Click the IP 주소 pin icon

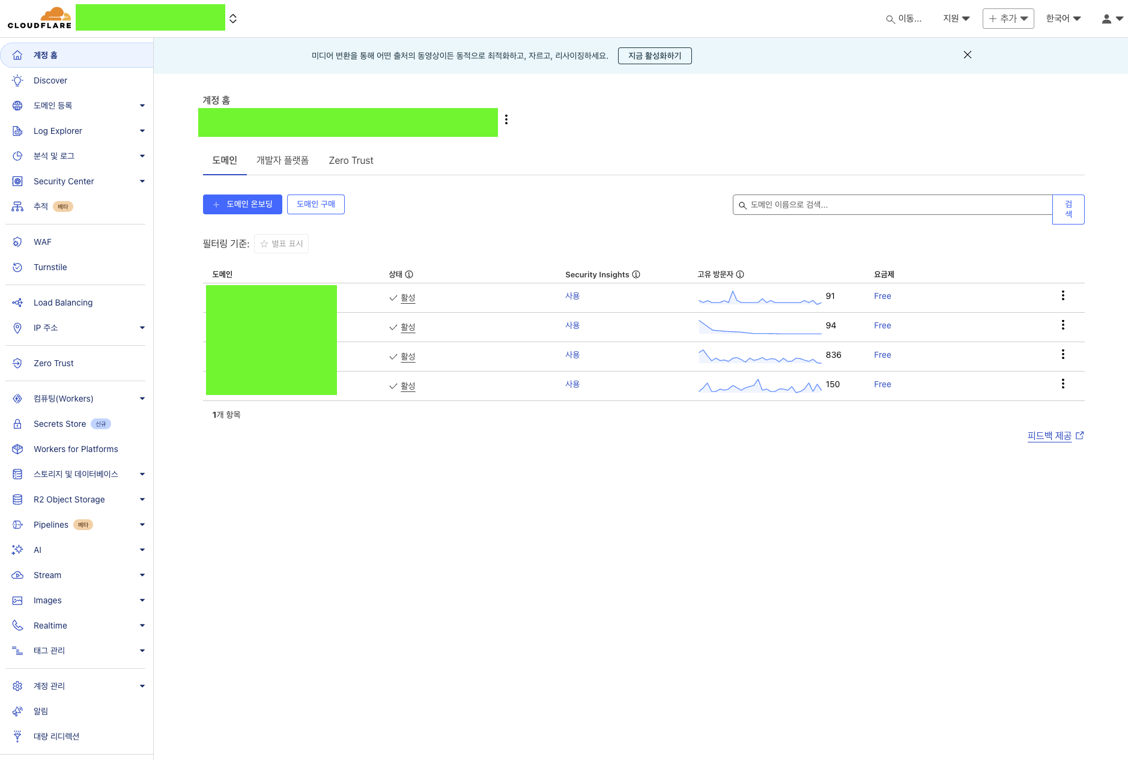coord(17,328)
